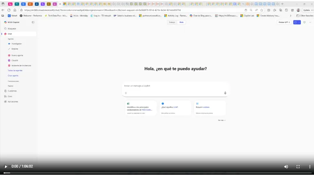Open the Other favorites folder
The image size is (314, 176).
[305, 16]
